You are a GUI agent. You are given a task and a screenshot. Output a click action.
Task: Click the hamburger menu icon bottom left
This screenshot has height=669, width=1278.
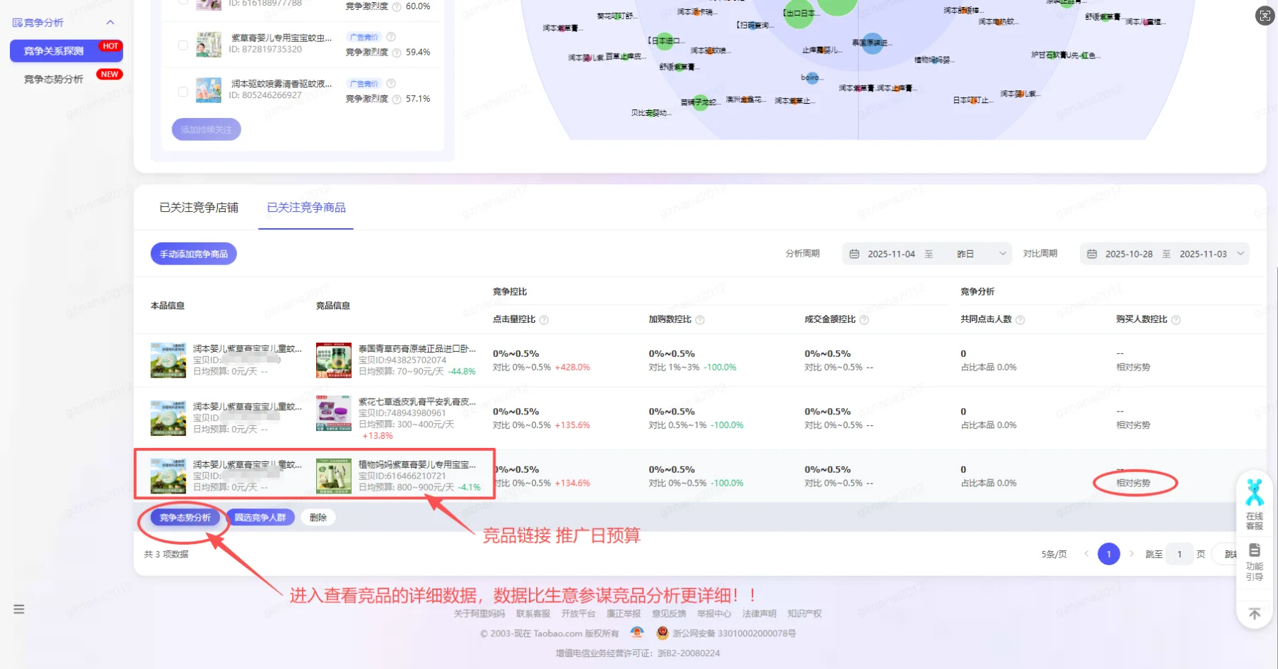point(18,609)
